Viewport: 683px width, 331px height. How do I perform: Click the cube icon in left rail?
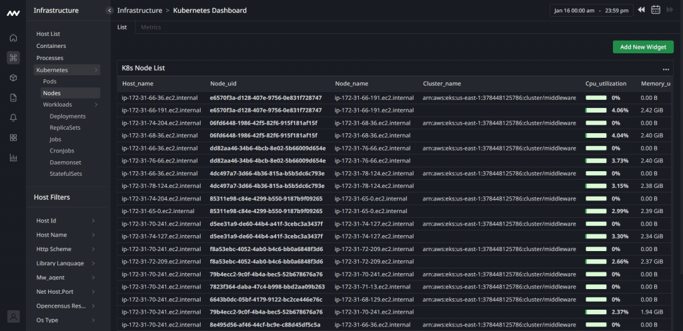pos(13,78)
